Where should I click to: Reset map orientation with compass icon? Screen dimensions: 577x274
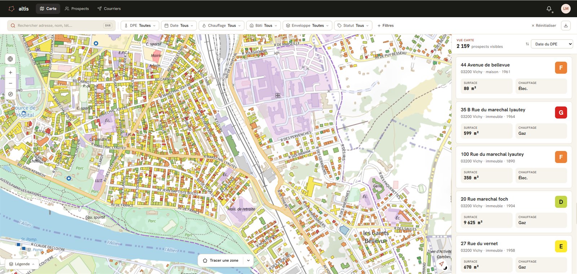pyautogui.click(x=10, y=94)
